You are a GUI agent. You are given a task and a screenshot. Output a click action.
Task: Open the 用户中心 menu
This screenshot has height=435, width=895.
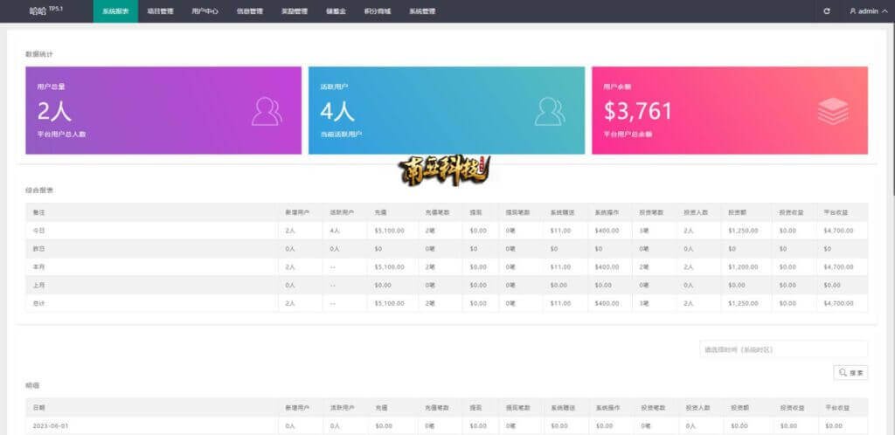205,11
